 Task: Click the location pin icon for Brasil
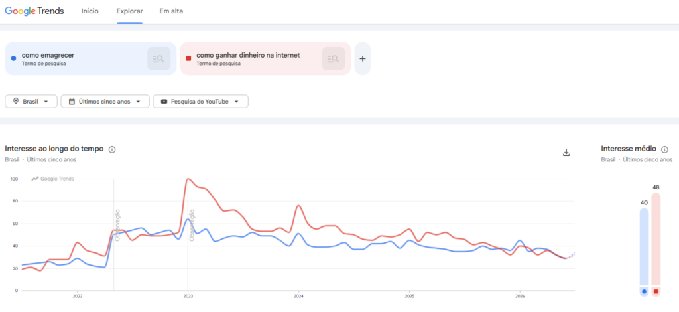[x=16, y=101]
